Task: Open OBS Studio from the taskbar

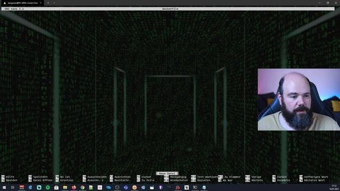Action: [x=117, y=187]
